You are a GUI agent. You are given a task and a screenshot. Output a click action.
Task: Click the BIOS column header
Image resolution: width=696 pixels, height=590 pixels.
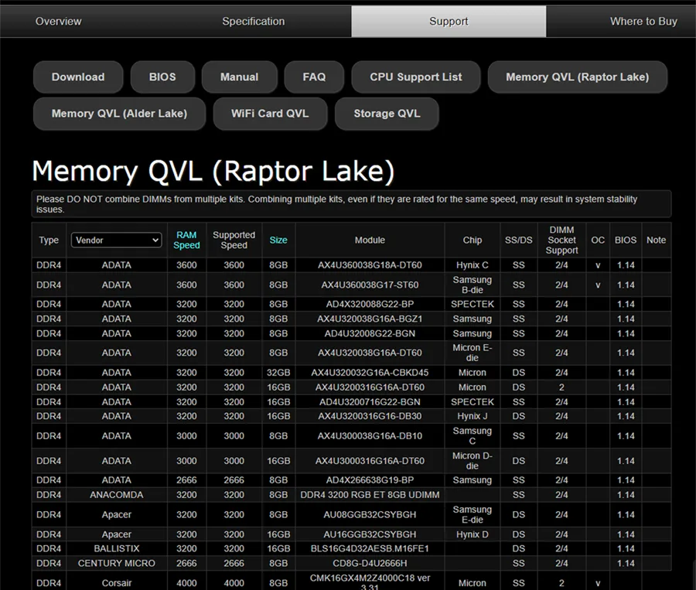click(x=626, y=240)
